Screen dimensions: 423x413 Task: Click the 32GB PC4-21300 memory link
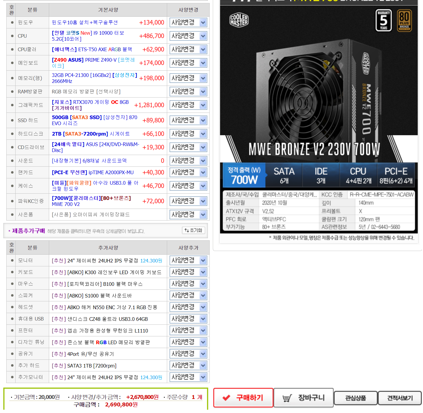tap(94, 78)
